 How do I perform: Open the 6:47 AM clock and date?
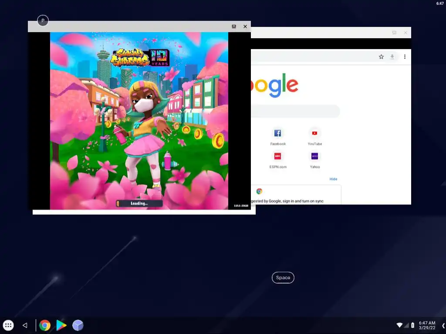pyautogui.click(x=427, y=325)
